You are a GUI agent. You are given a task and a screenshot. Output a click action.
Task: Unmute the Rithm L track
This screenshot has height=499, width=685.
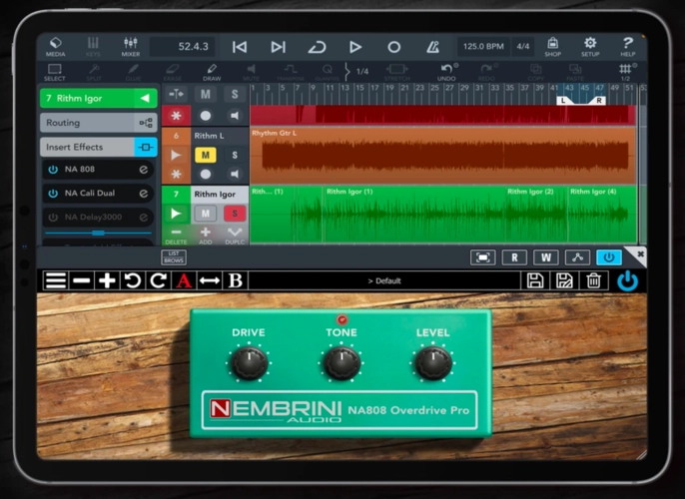pyautogui.click(x=206, y=155)
